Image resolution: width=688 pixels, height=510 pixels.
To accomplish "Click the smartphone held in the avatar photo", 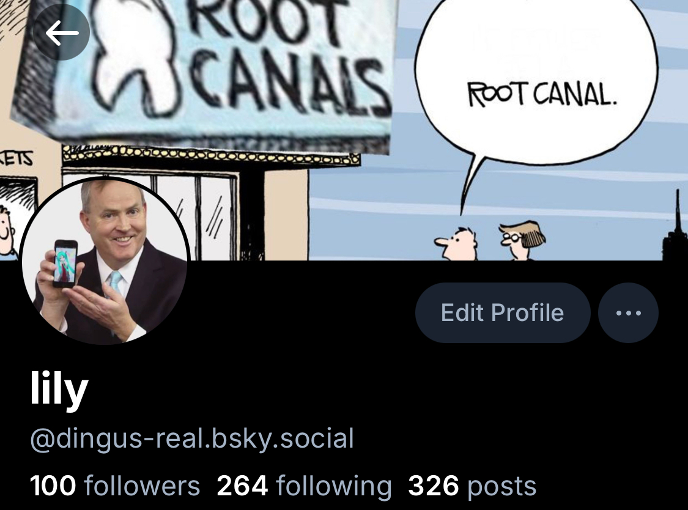I will point(65,263).
